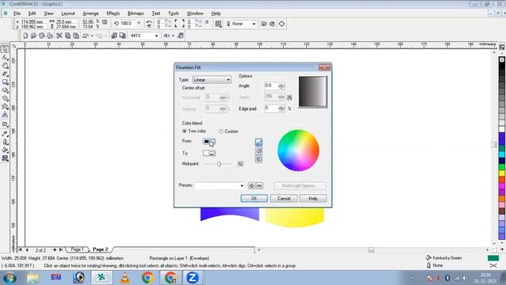Open the File menu
506x285 pixels.
coord(17,13)
